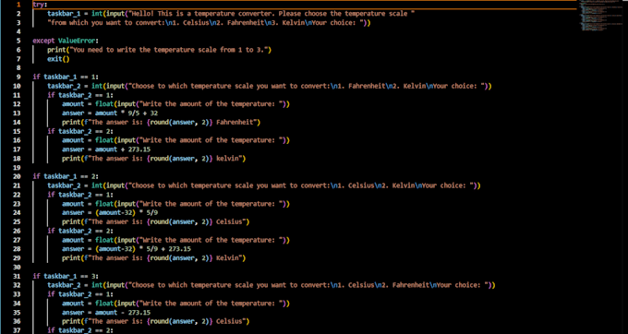Click line number 11 in the gutter
This screenshot has width=628, height=334.
pos(18,95)
